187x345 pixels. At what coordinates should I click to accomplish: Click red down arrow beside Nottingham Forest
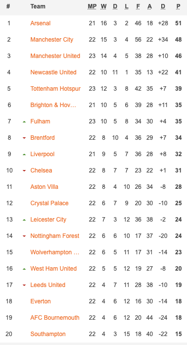[x=24, y=236]
